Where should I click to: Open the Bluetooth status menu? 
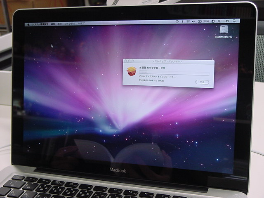point(182,21)
